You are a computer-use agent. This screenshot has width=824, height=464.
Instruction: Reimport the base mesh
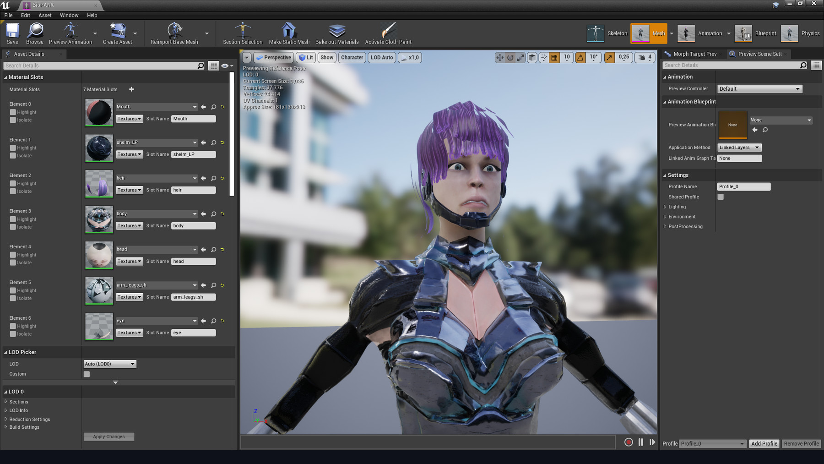(174, 33)
